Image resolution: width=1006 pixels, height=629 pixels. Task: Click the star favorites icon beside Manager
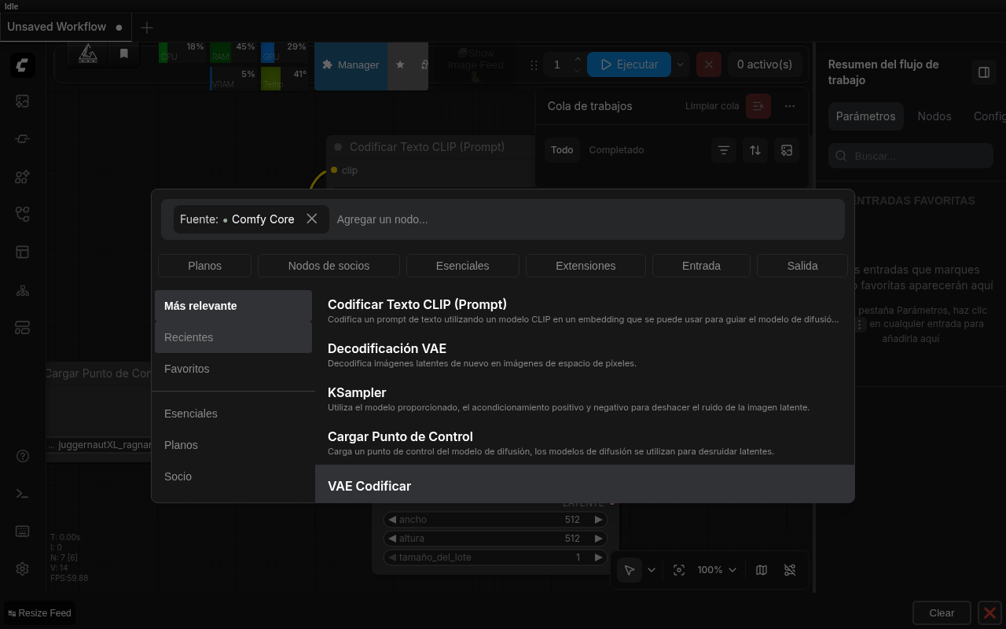coord(400,64)
